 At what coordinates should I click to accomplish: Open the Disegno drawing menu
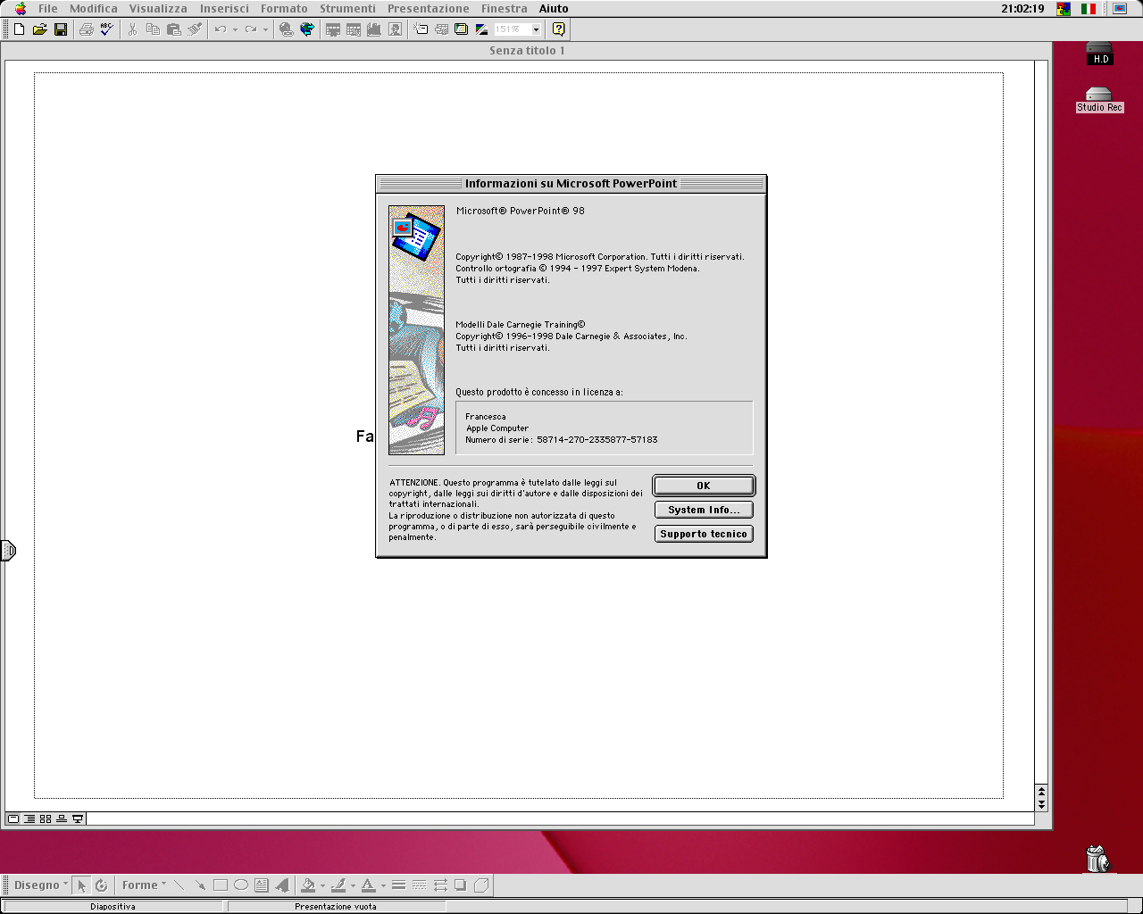click(x=40, y=885)
